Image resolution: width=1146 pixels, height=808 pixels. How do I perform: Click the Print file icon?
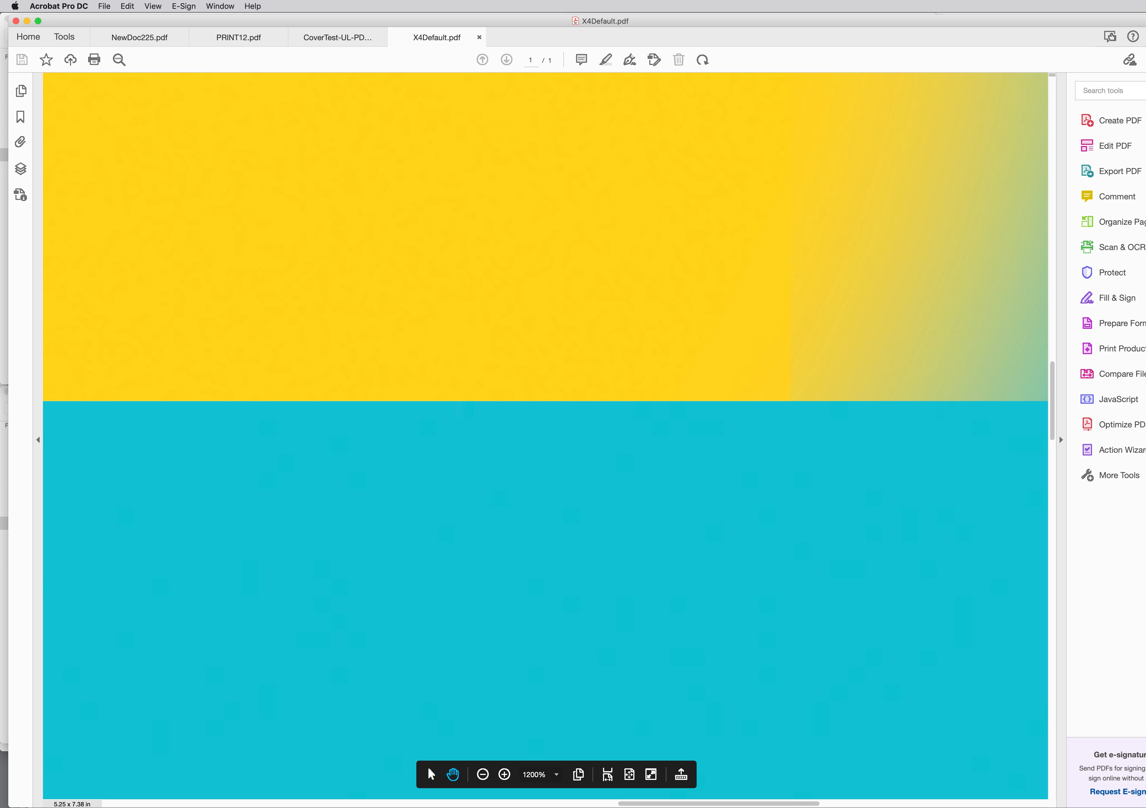[x=94, y=60]
